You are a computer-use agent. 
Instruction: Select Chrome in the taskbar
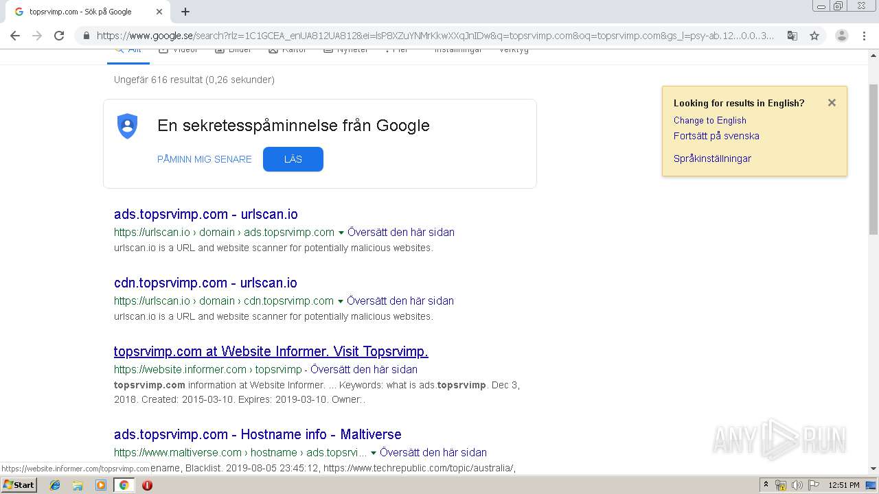[124, 485]
